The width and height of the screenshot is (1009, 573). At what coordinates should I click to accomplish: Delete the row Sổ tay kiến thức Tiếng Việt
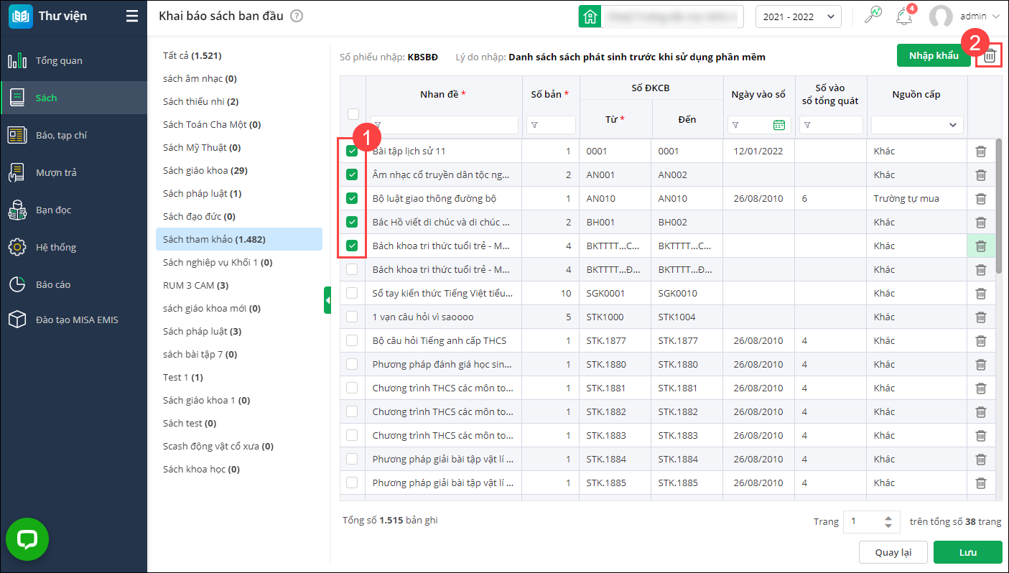tap(980, 294)
